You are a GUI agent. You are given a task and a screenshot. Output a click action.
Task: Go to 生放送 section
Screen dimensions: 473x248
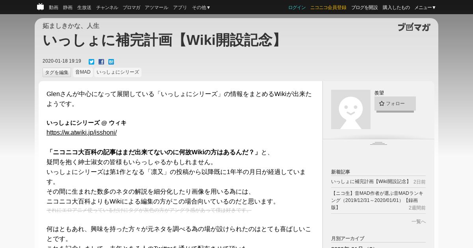coord(84,7)
